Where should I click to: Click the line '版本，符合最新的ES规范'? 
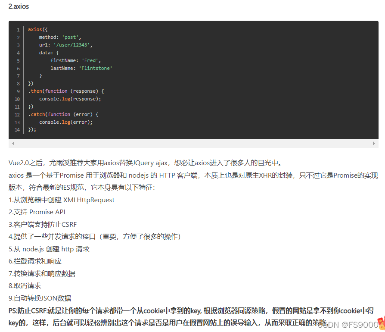82,188
